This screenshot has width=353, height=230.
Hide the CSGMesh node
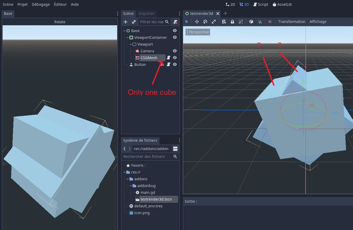coord(175,58)
